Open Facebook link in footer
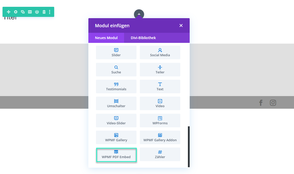 tap(261, 103)
